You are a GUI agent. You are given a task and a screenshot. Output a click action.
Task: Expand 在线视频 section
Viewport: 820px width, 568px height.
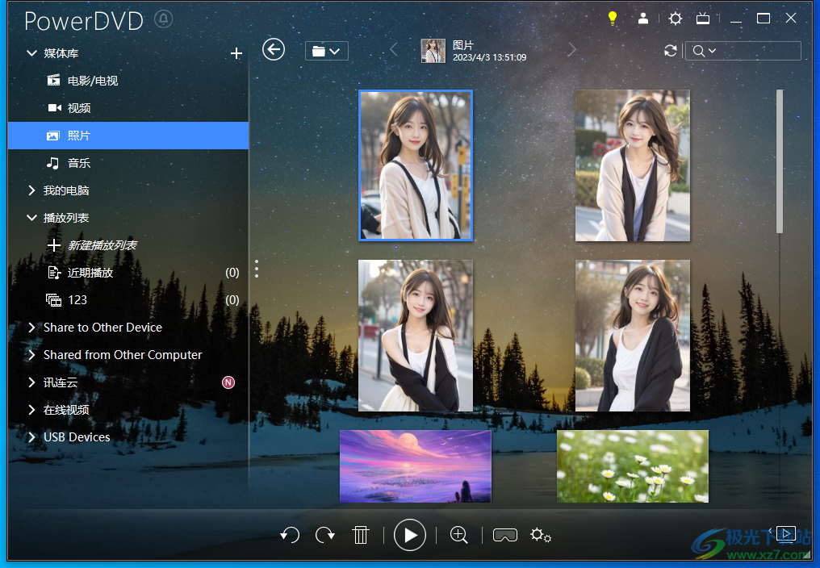tap(31, 410)
